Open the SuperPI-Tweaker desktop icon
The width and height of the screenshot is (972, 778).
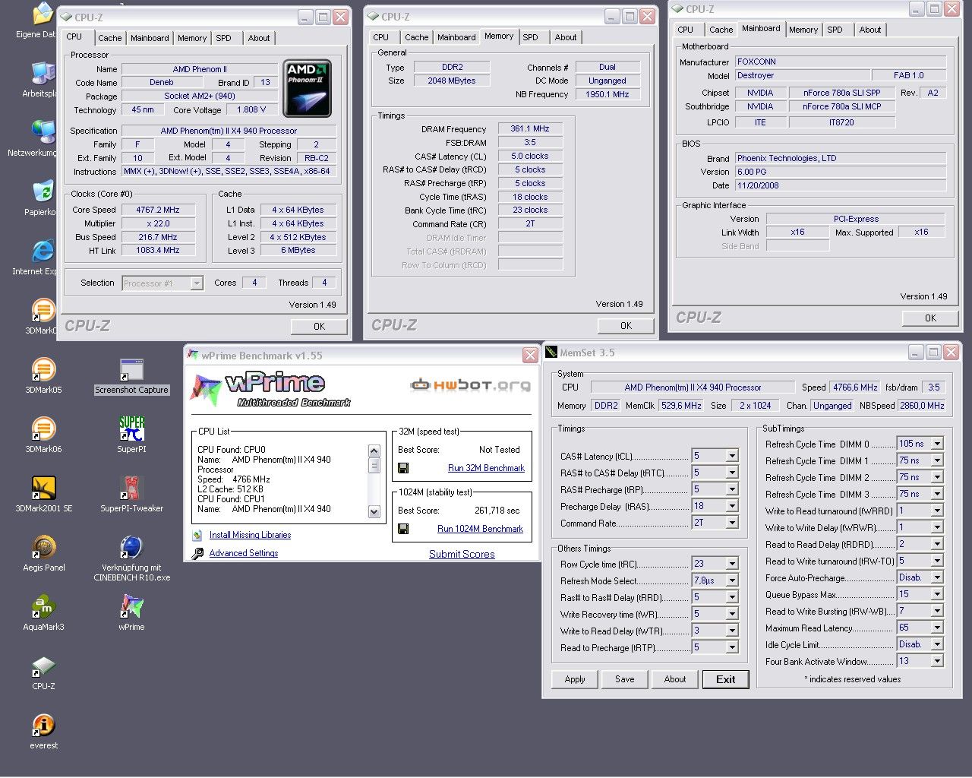pyautogui.click(x=131, y=489)
